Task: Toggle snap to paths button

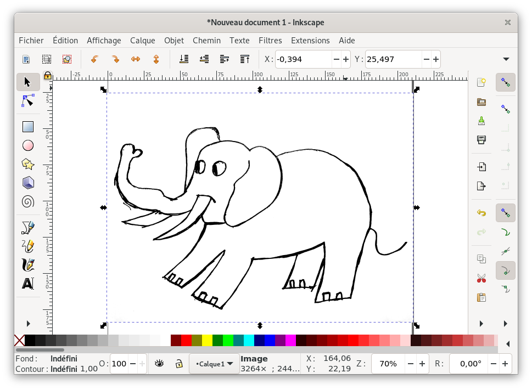Action: coord(506,233)
